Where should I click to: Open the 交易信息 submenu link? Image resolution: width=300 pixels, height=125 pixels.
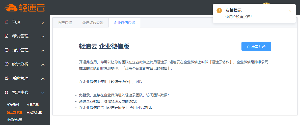(x=33, y=105)
